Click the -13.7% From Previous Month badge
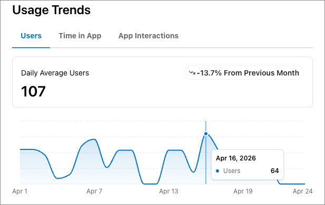The width and height of the screenshot is (325, 205). click(x=244, y=73)
